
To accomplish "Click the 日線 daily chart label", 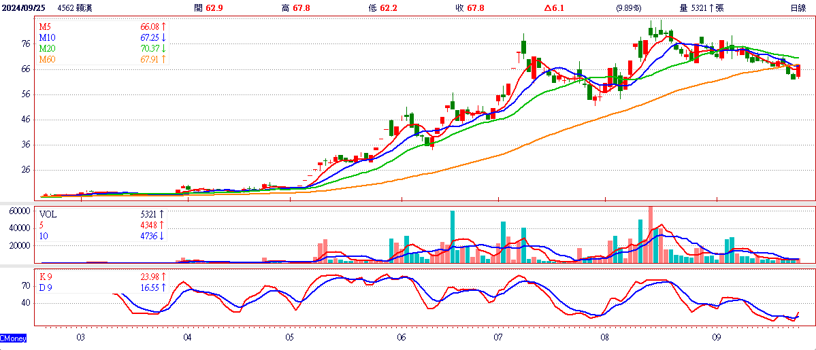I will pos(798,7).
